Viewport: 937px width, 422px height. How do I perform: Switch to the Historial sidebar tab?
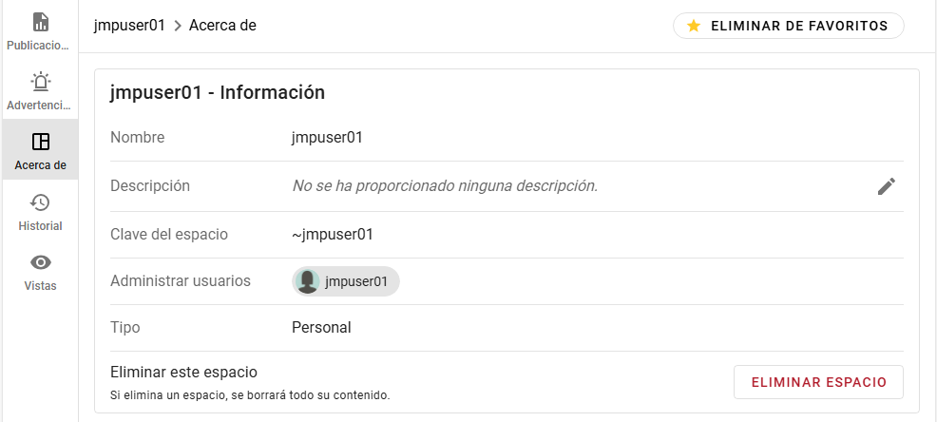(x=40, y=226)
